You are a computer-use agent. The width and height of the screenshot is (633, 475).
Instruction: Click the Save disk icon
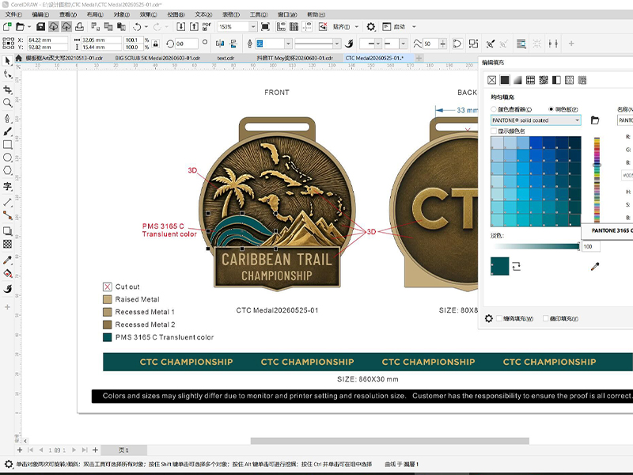[x=40, y=27]
